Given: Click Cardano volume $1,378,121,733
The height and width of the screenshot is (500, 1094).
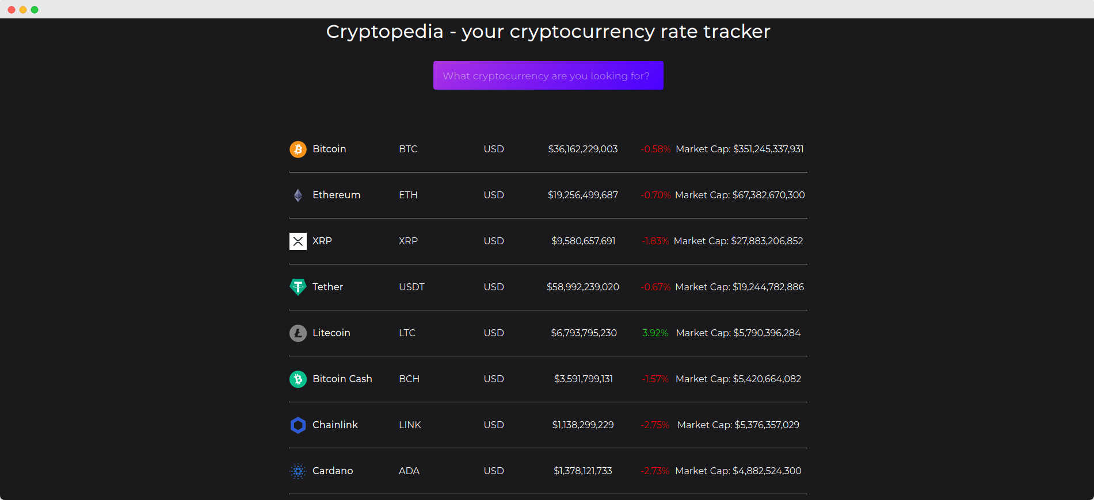Looking at the screenshot, I should (583, 471).
